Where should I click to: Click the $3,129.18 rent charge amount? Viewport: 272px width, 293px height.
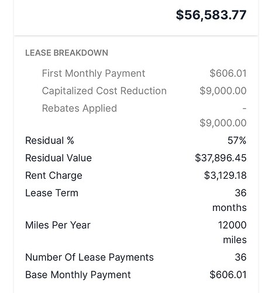tap(225, 175)
